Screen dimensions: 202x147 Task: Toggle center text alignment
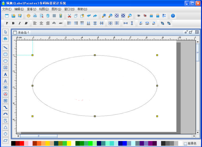pos(41,23)
